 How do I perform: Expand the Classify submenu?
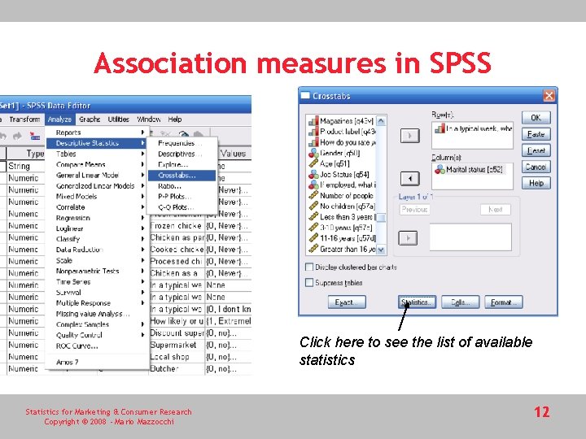click(97, 239)
